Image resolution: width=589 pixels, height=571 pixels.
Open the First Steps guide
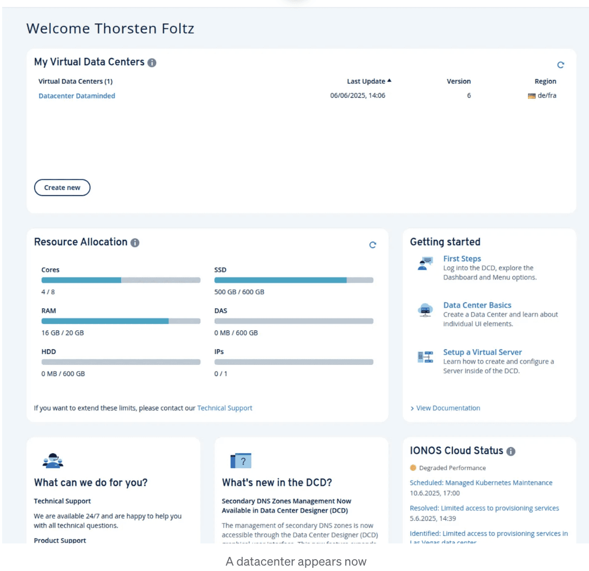[x=461, y=258]
